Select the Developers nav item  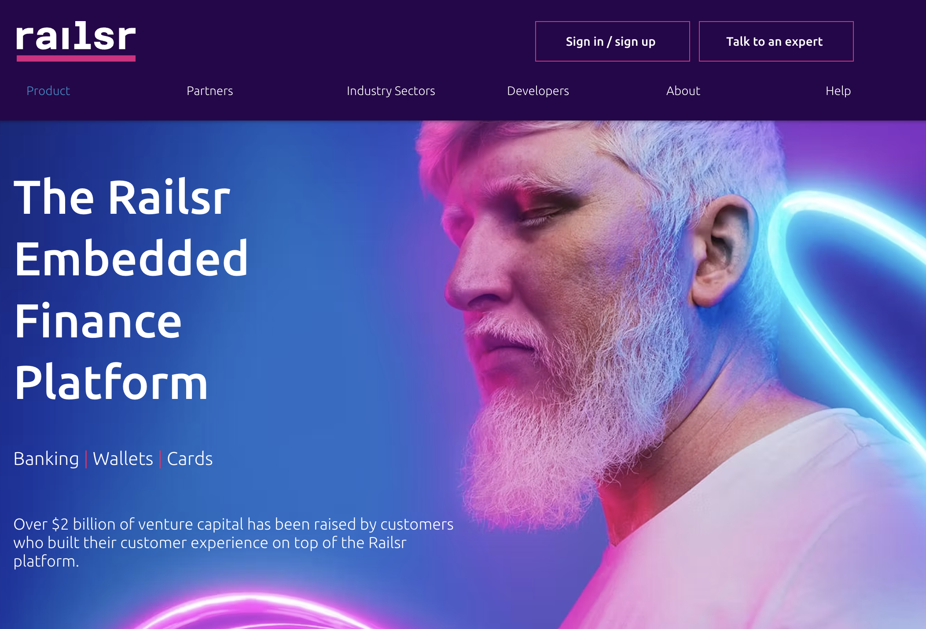538,91
